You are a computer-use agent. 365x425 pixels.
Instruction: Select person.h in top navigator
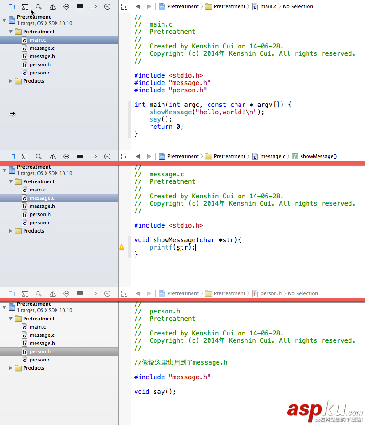tap(59, 64)
